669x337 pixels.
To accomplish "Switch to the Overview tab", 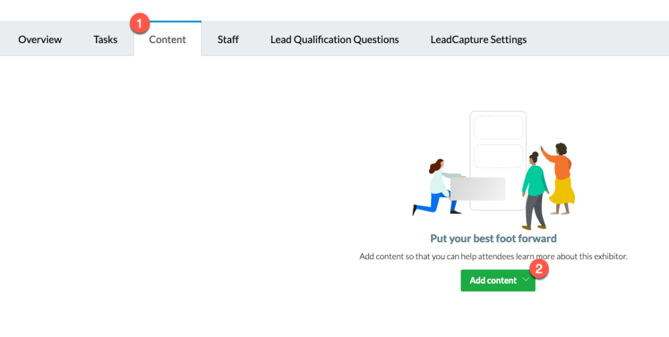I will pyautogui.click(x=40, y=40).
